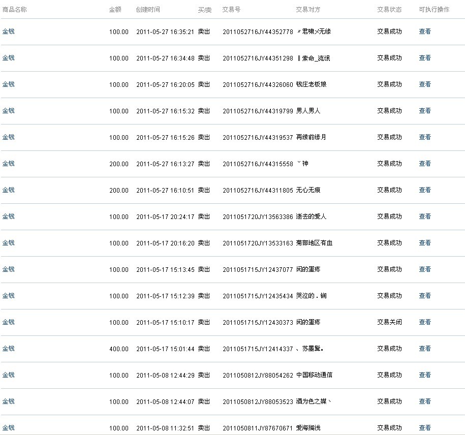
Task: Click the 金额 column header
Action: click(x=115, y=10)
